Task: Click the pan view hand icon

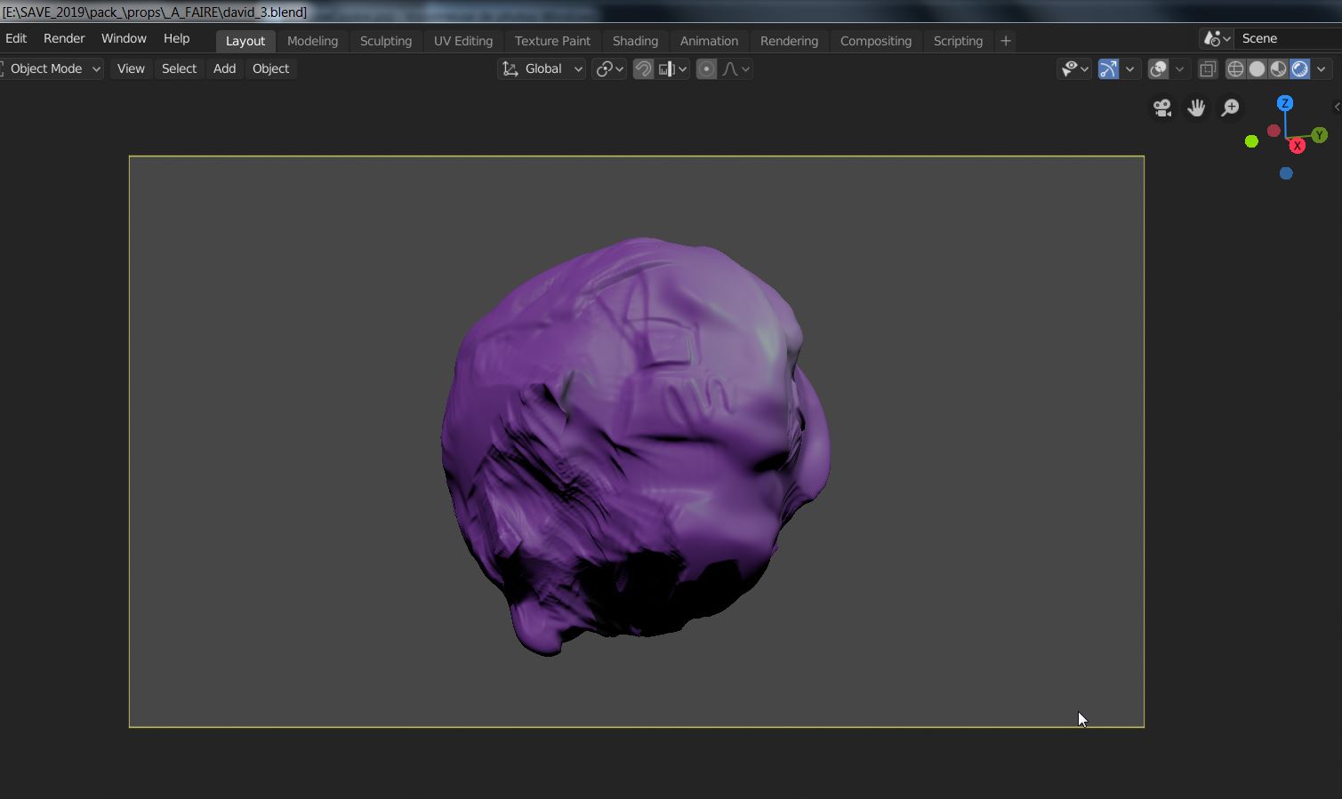Action: (1196, 108)
